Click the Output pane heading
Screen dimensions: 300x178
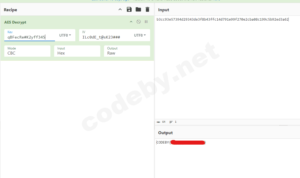[x=165, y=133]
